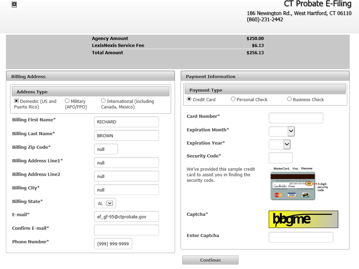
Task: Open the Billing State dropdown
Action: [105, 203]
